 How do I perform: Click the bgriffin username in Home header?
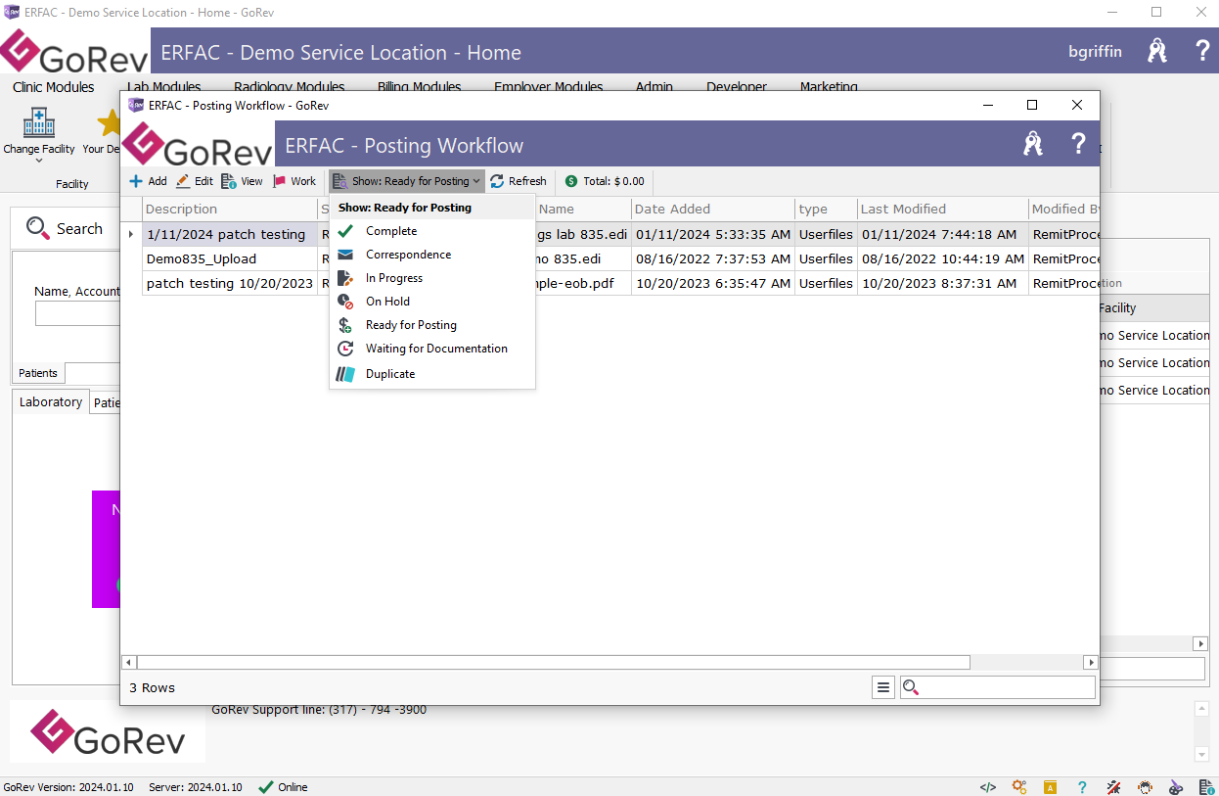click(x=1096, y=52)
